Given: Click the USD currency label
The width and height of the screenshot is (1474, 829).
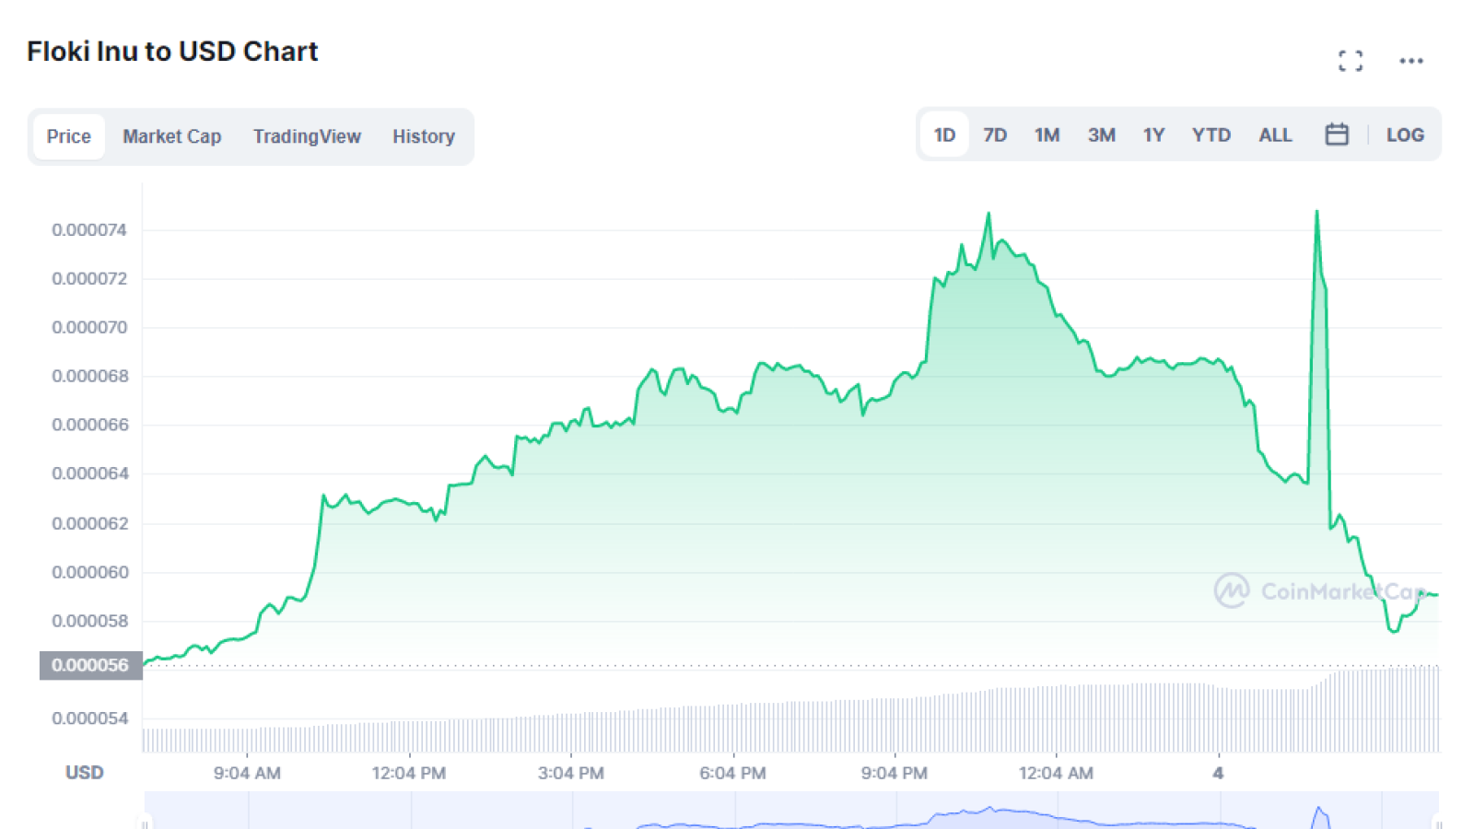Looking at the screenshot, I should 84,772.
